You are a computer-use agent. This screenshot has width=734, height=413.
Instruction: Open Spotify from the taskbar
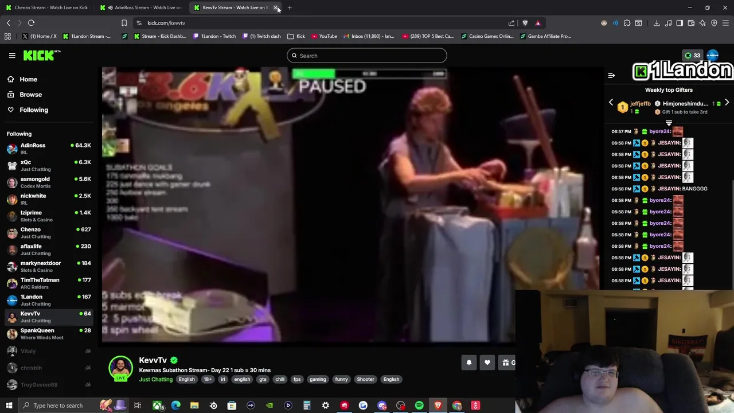(419, 406)
